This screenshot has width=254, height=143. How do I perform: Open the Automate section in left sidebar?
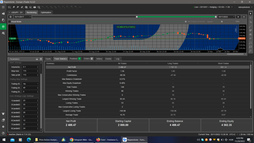3,27
